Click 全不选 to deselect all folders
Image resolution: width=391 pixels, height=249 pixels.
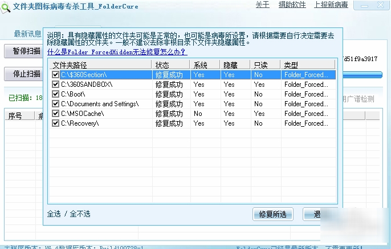click(x=80, y=214)
